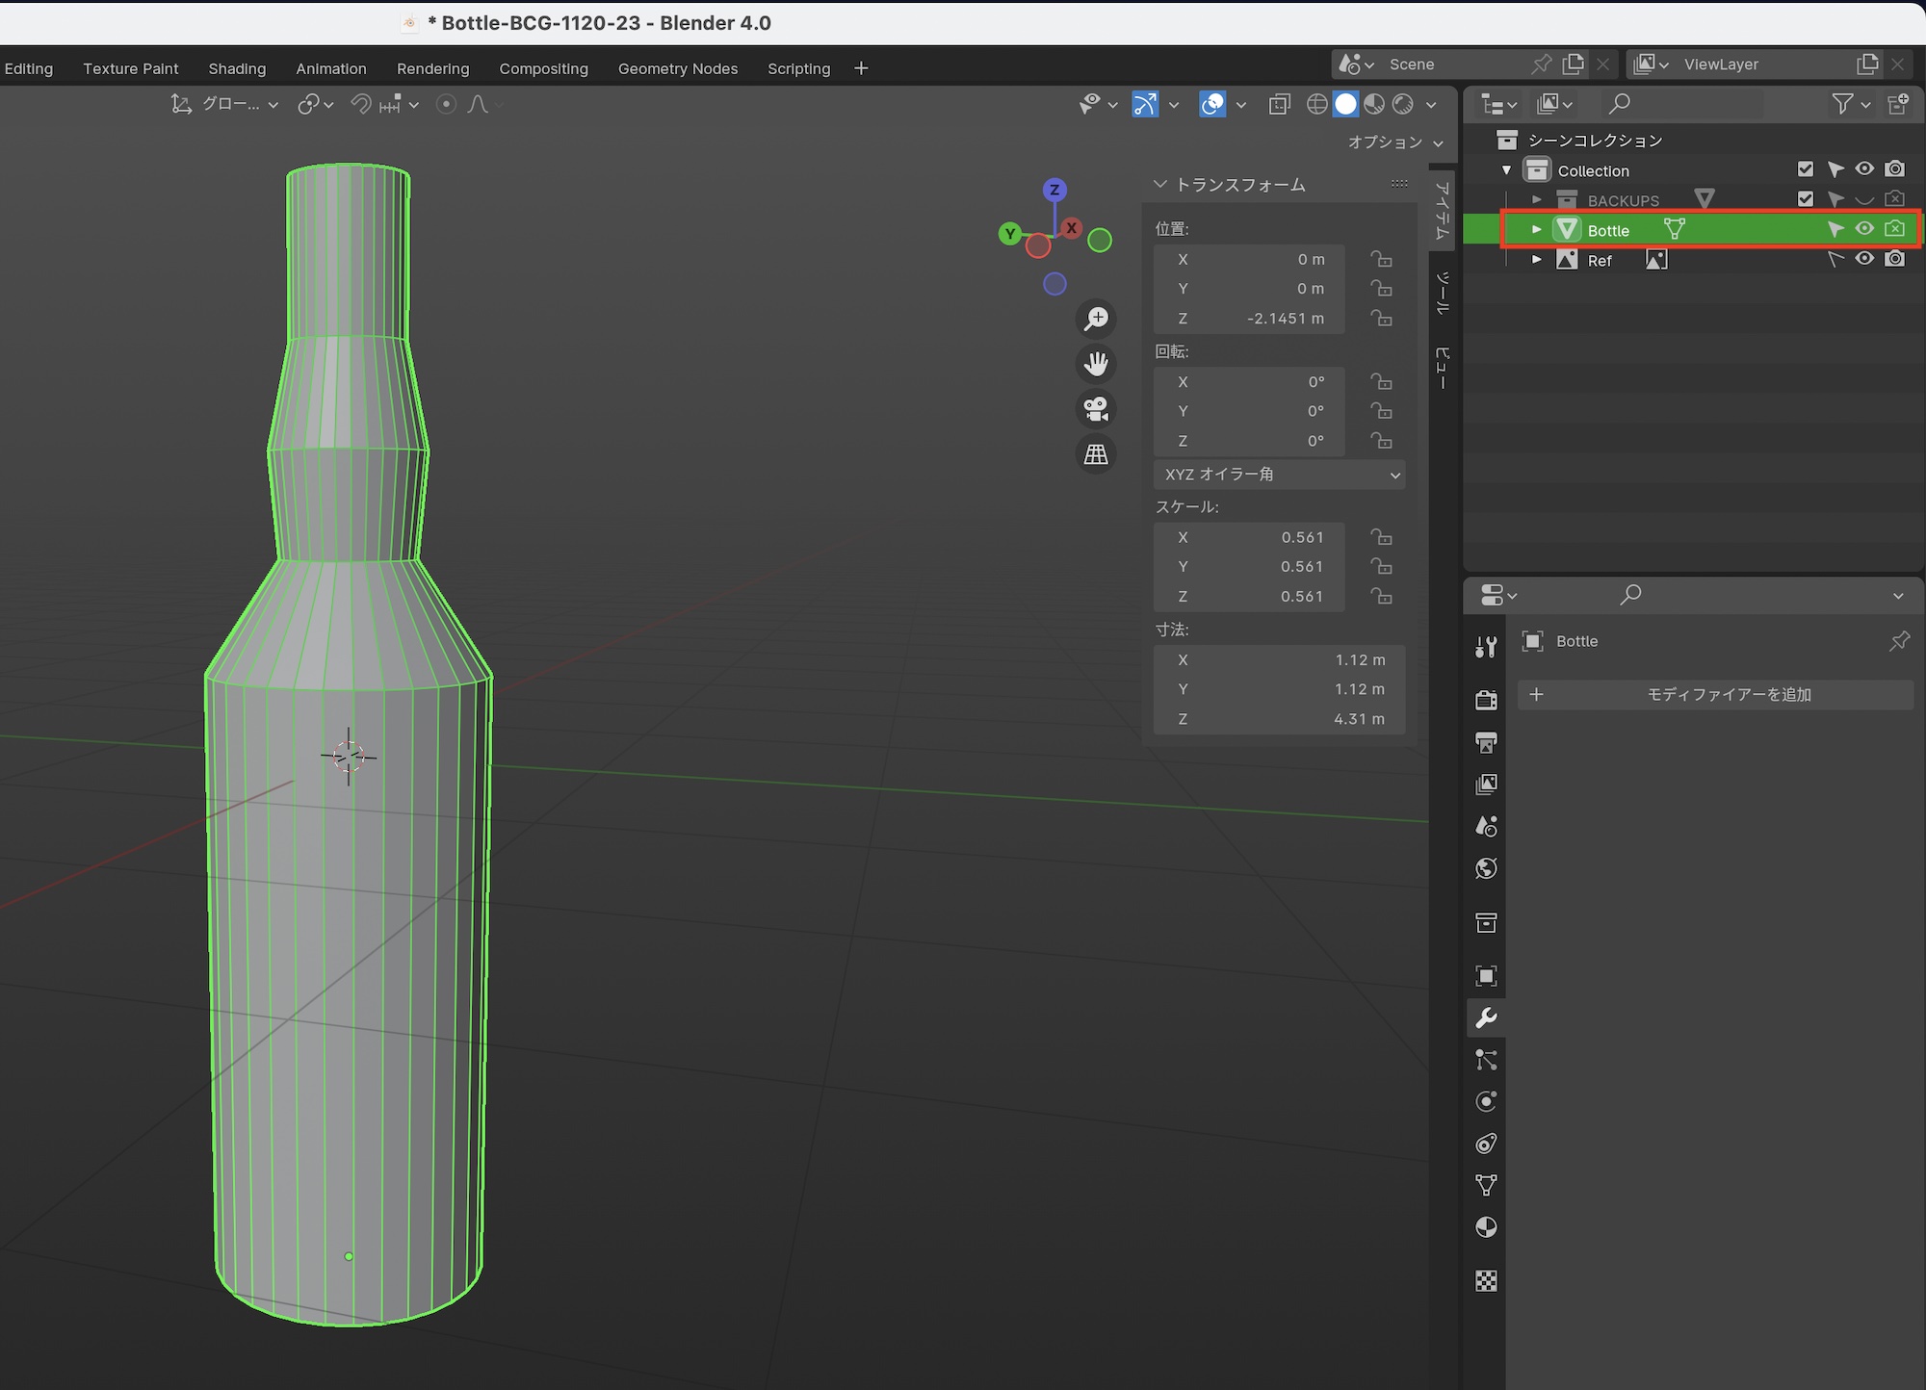
Task: Click the zoom view magnifier icon
Action: 1096,319
